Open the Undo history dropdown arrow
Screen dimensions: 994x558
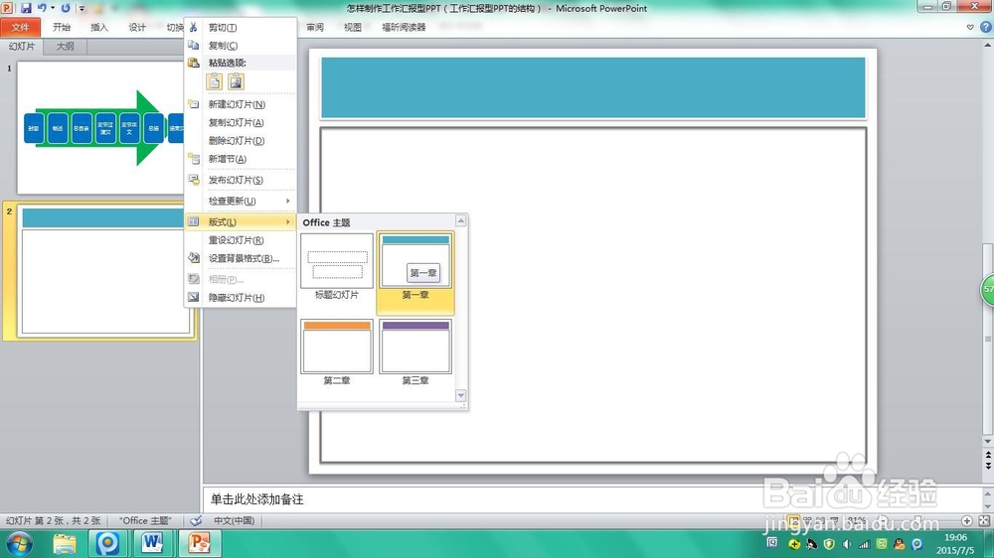[x=53, y=8]
